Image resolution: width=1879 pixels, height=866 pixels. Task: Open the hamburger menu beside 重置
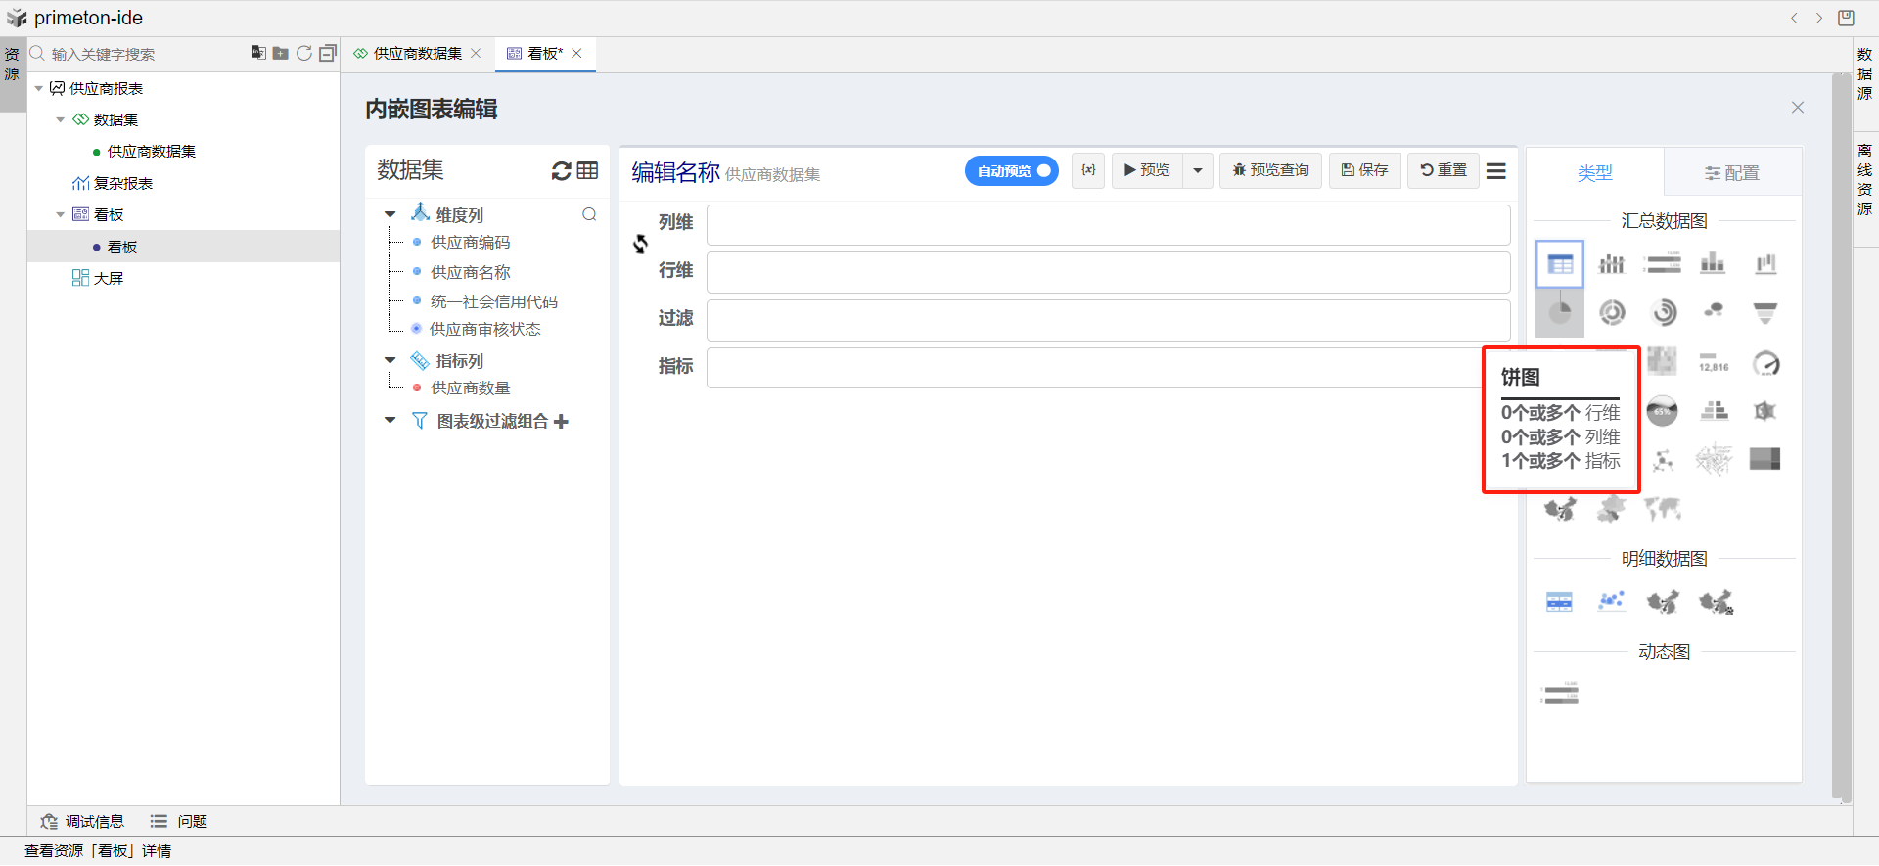(x=1495, y=171)
